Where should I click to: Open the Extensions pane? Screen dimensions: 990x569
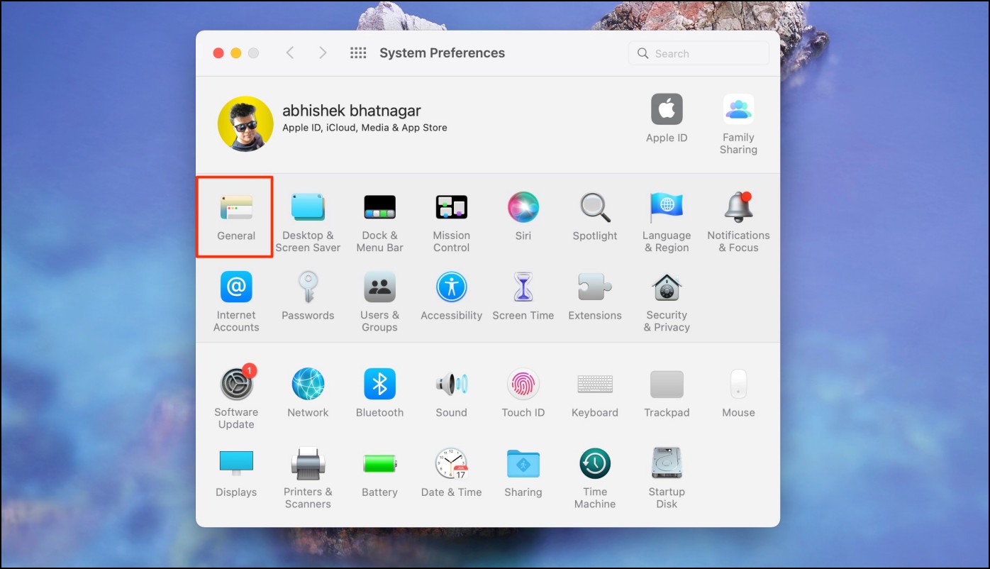click(595, 297)
